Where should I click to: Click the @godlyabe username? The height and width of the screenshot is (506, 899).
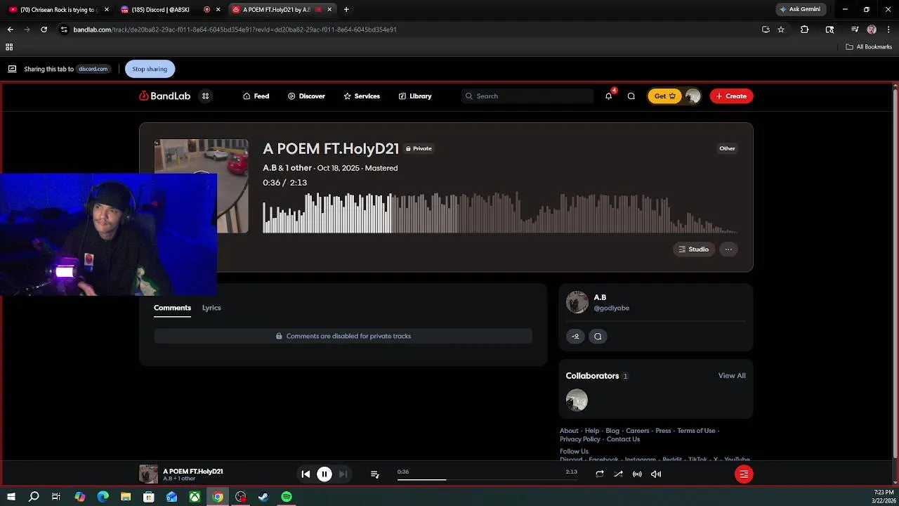(x=611, y=308)
